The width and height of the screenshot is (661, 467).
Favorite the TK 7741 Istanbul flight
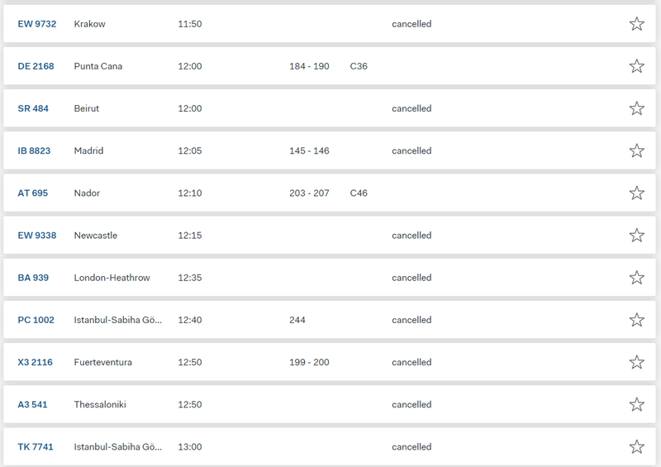coord(636,446)
